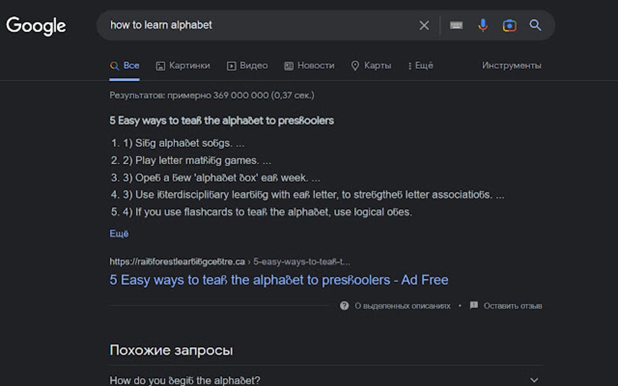Viewport: 618px width, 386px height.
Task: Expand the Ещё more options menu
Action: pos(420,65)
